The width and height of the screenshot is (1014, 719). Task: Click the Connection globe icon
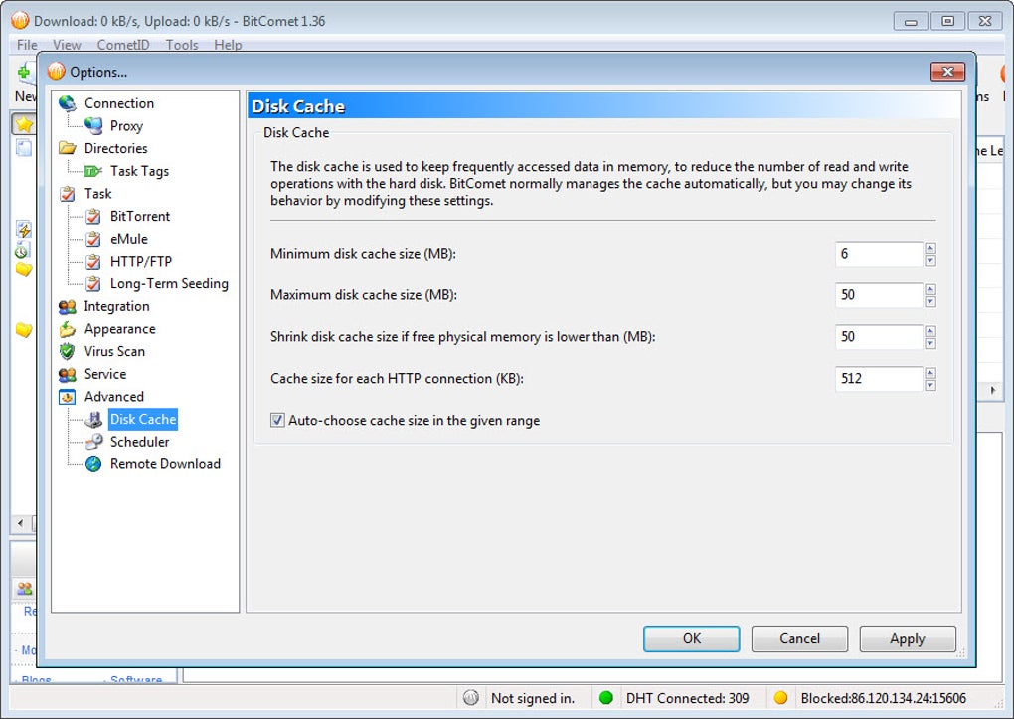tap(68, 103)
